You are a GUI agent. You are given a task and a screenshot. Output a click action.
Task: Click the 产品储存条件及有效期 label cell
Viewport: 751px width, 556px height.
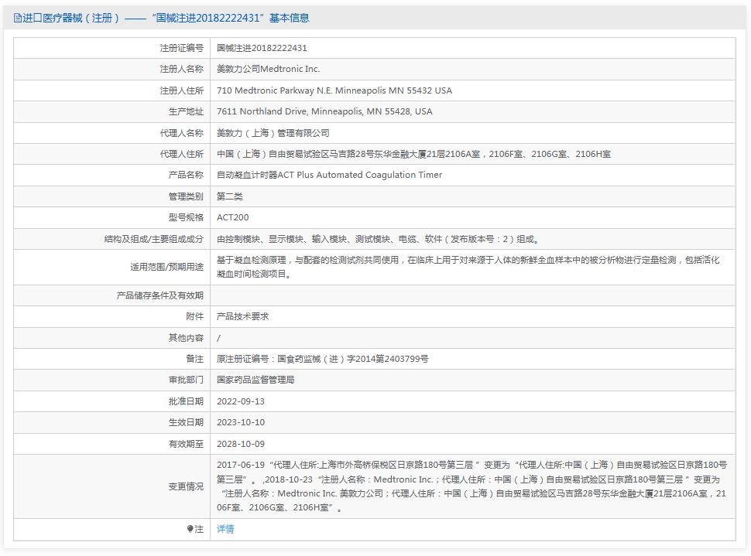click(111, 295)
